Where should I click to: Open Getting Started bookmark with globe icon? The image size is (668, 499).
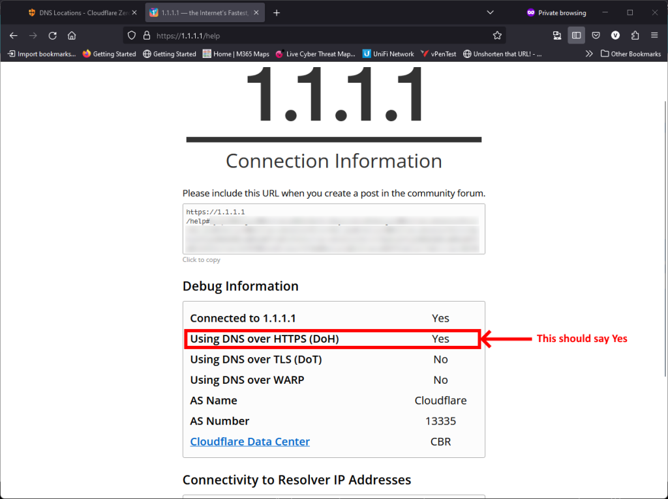coord(170,54)
